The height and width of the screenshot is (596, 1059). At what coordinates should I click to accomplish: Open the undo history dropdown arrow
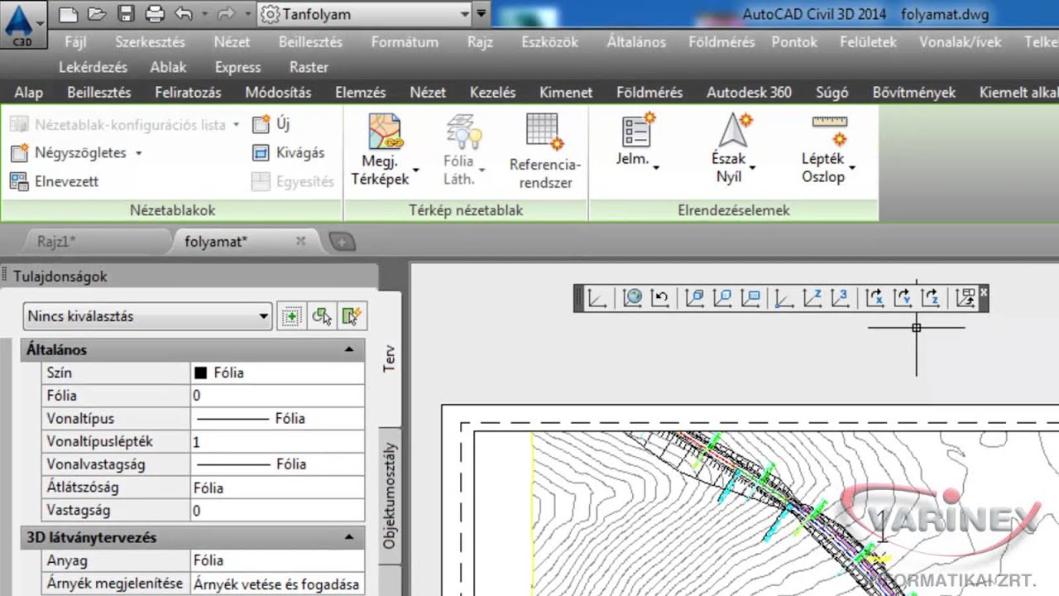pyautogui.click(x=203, y=14)
